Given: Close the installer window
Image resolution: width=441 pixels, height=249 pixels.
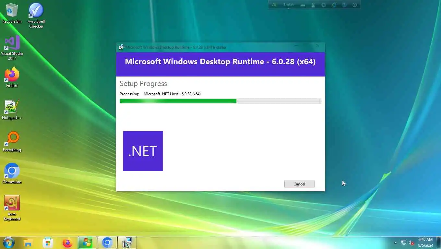Looking at the screenshot, I should (317, 46).
